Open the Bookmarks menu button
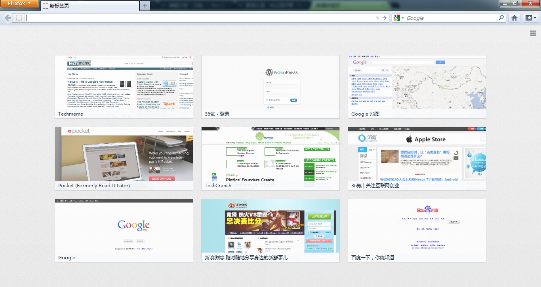The image size is (541, 287). coord(530,18)
